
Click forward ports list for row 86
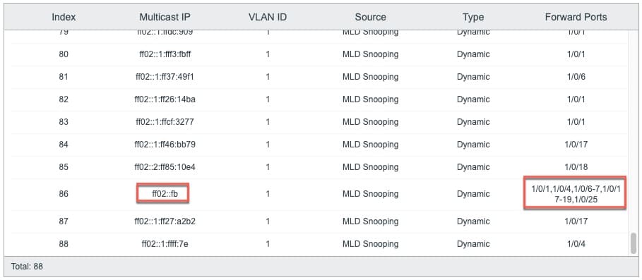[x=575, y=193]
